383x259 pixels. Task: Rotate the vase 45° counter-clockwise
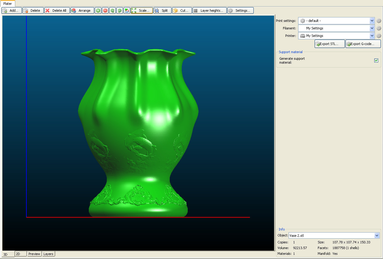pos(112,11)
